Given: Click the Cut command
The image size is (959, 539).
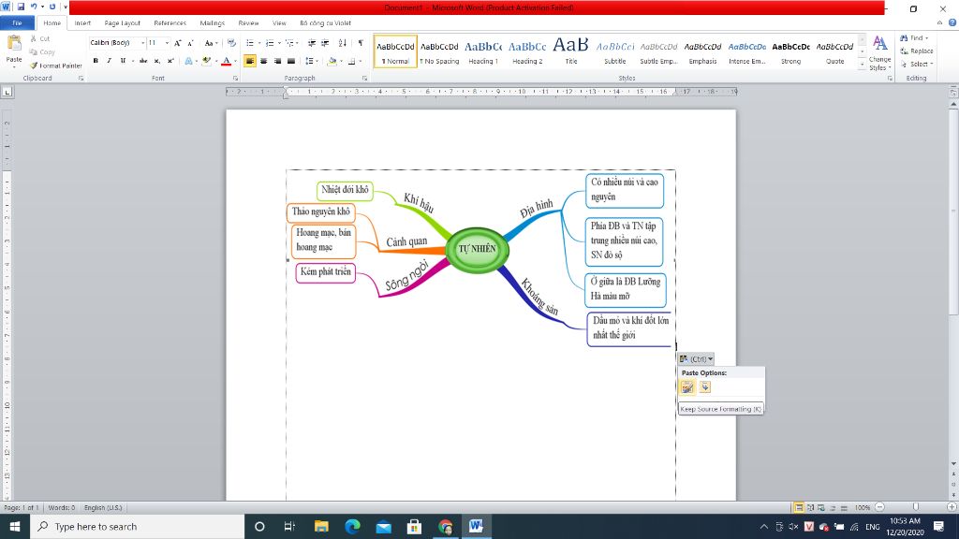Looking at the screenshot, I should (x=40, y=38).
